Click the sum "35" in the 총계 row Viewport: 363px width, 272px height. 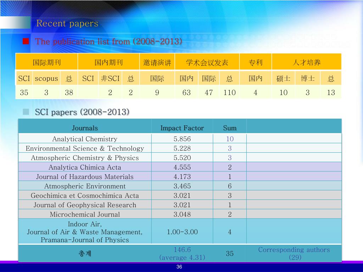click(x=230, y=254)
